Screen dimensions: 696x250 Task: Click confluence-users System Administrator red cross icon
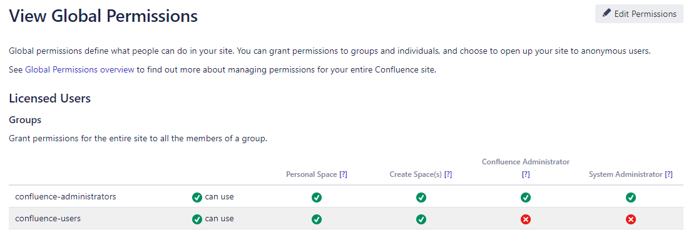[631, 219]
